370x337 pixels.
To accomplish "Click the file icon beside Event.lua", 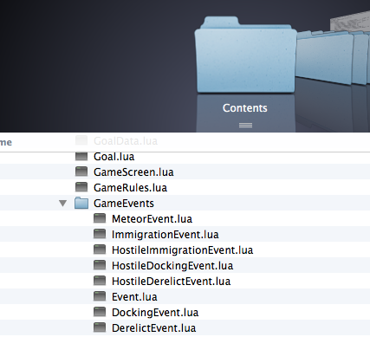I will [x=100, y=296].
